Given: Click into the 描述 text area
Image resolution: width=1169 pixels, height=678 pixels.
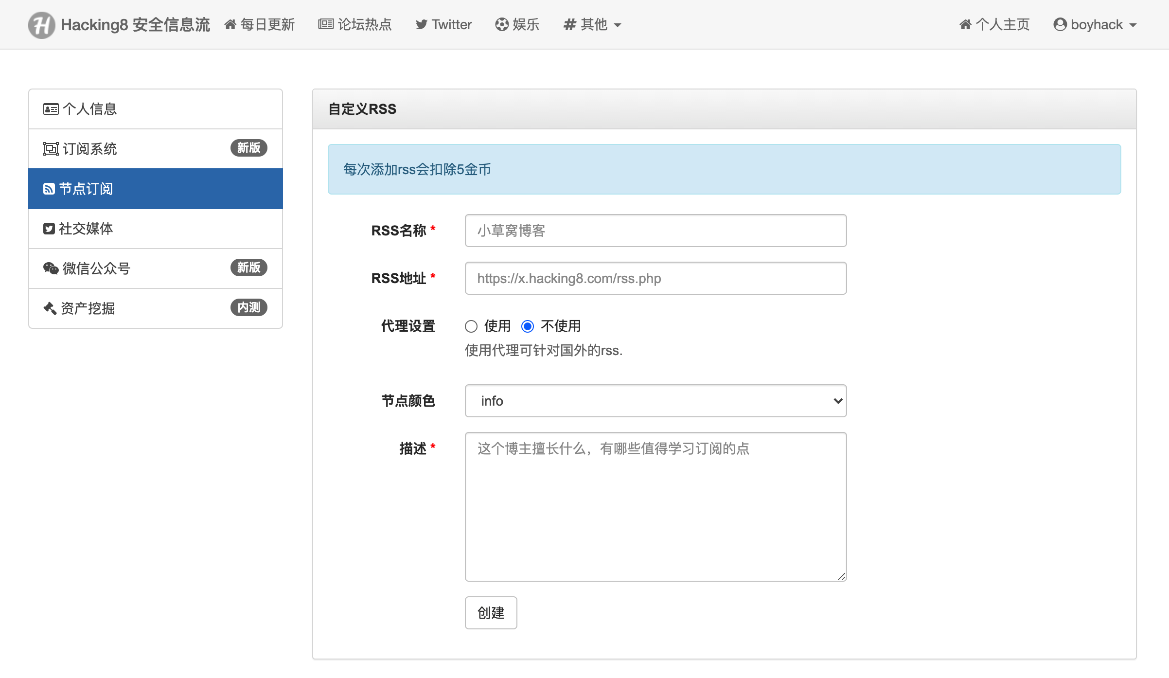Looking at the screenshot, I should pos(655,506).
